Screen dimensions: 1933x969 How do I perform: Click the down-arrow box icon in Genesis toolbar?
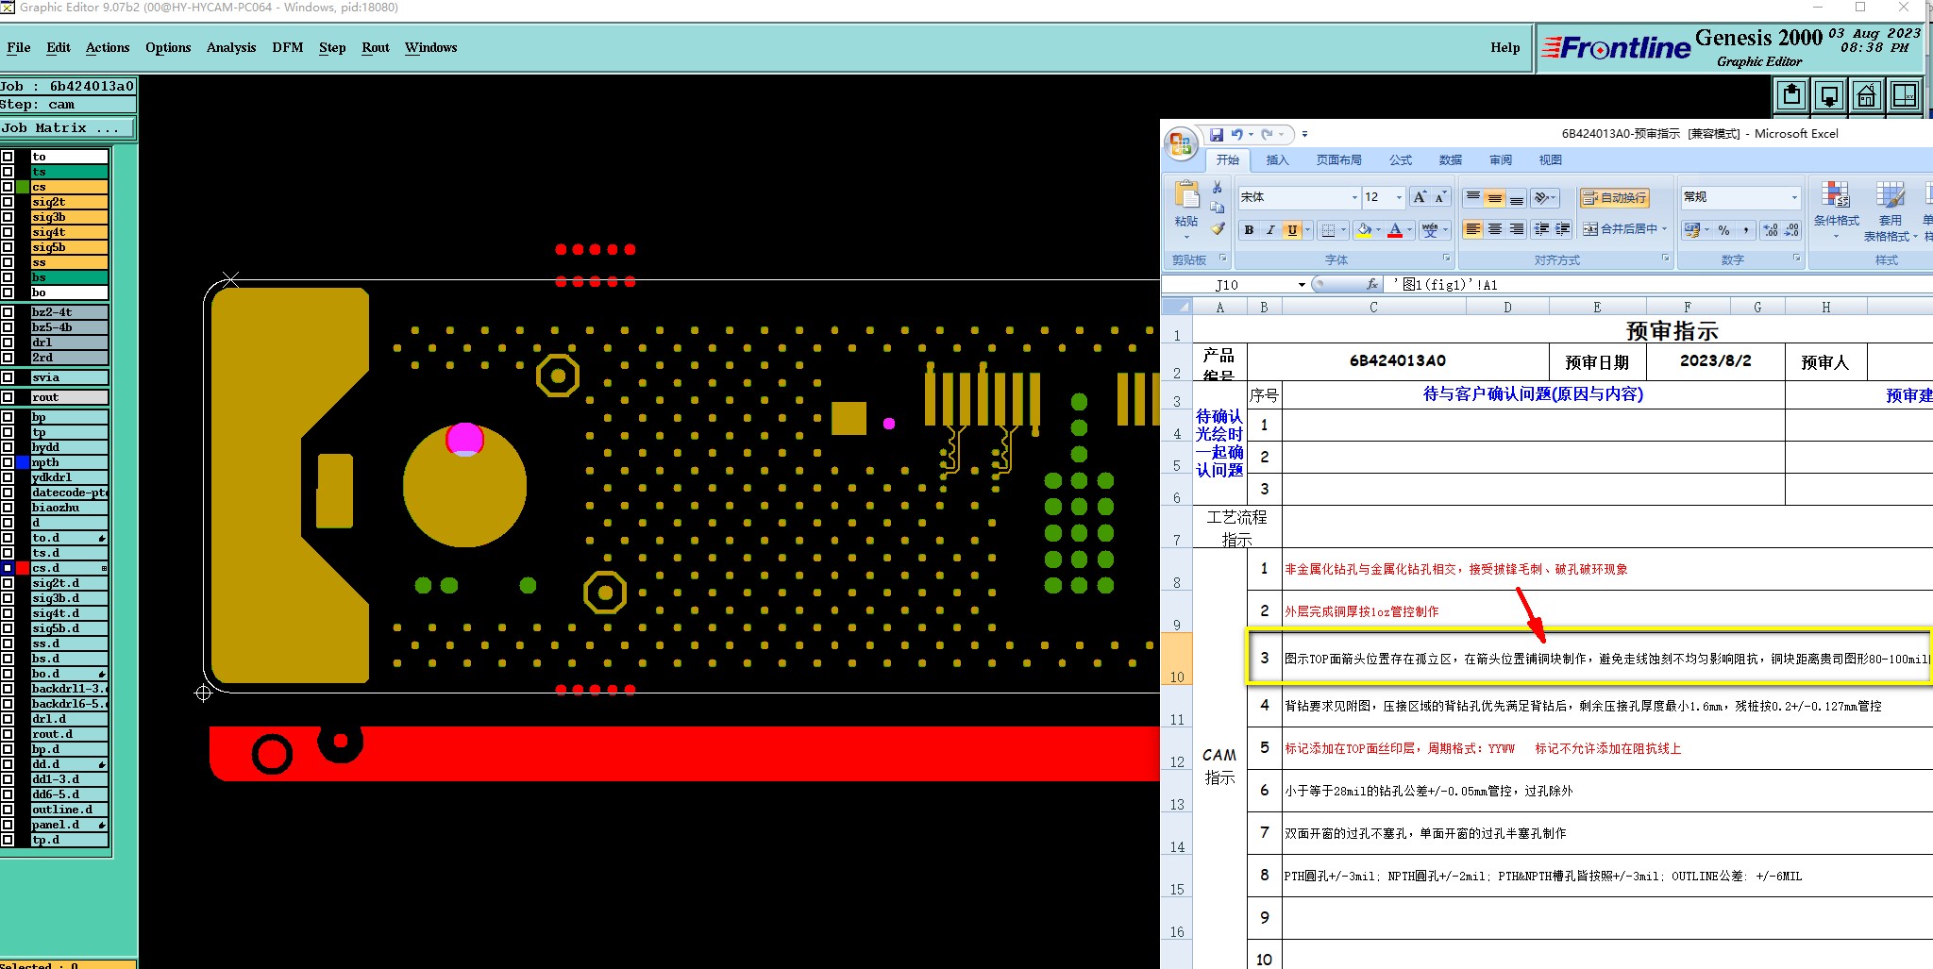(x=1829, y=95)
